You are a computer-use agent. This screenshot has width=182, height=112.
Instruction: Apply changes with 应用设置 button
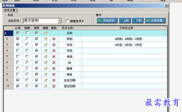(x=155, y=21)
